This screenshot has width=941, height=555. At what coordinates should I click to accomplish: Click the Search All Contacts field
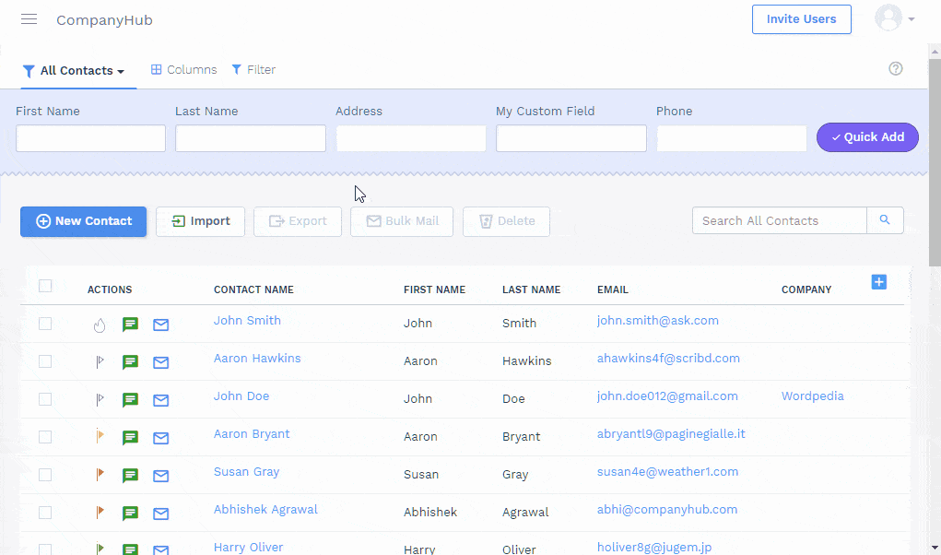tap(779, 220)
